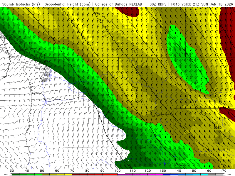The image size is (235, 176).
Task: Pick the gray swatch starting at 160
Action: (212, 175)
